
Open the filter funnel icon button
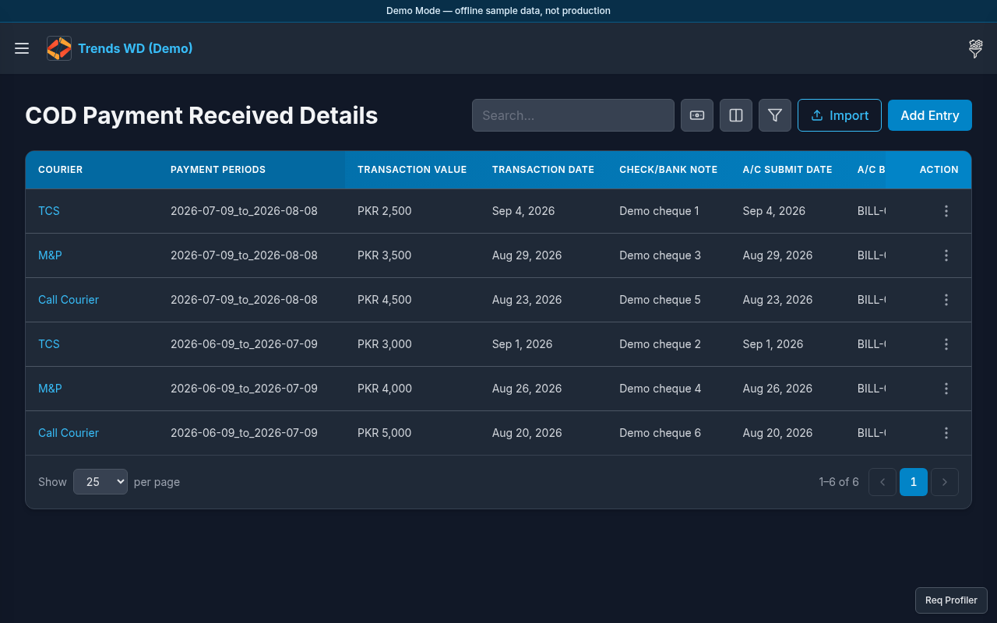tap(775, 115)
